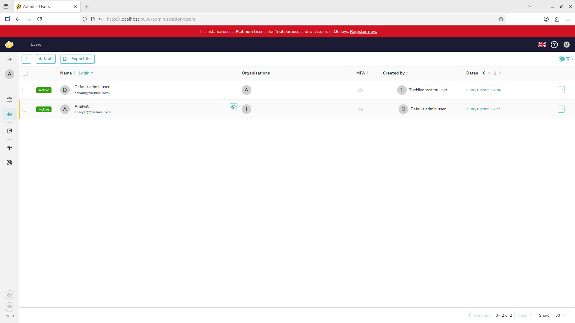Open the Show 30 per-page dropdown
Screen dimensions: 575x323
(x=560, y=315)
